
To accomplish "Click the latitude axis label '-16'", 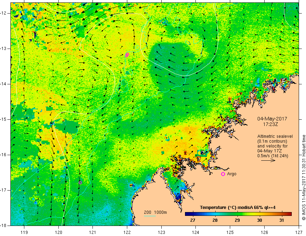I will pos(3,155).
